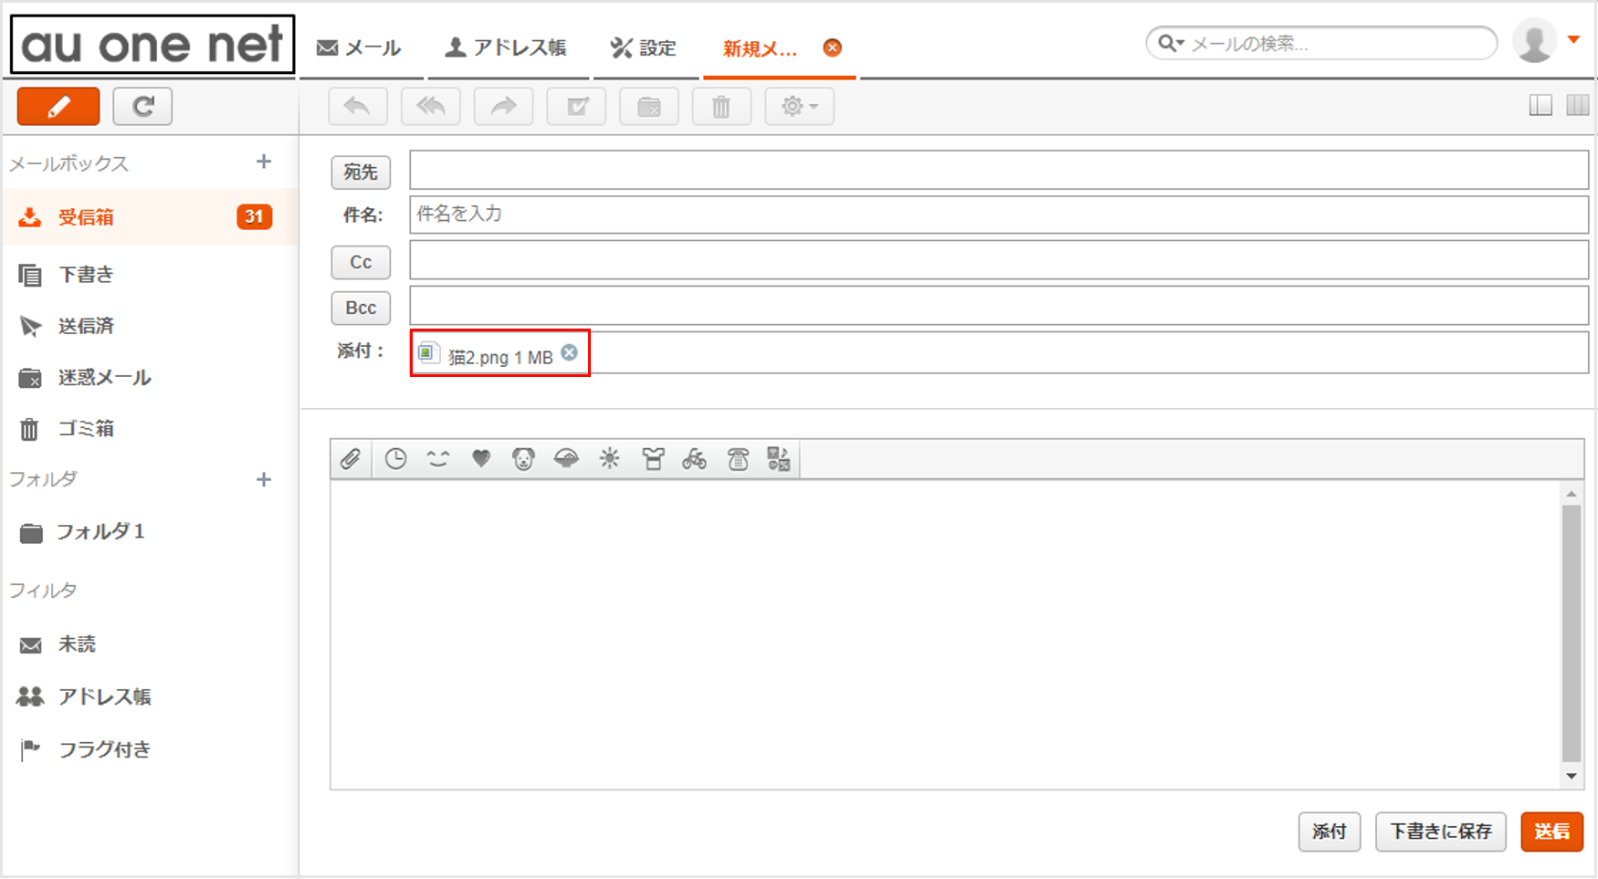Click the edit-with-checkmark toolbar button

(576, 107)
